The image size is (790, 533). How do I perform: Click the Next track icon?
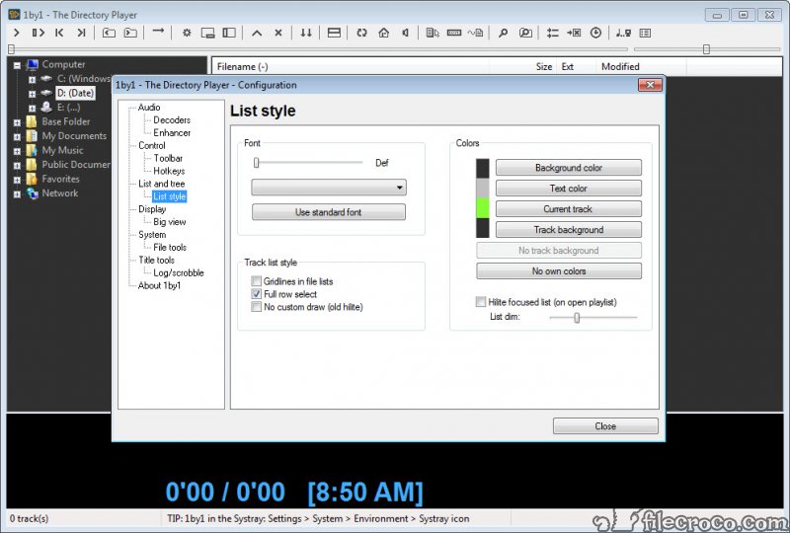81,33
